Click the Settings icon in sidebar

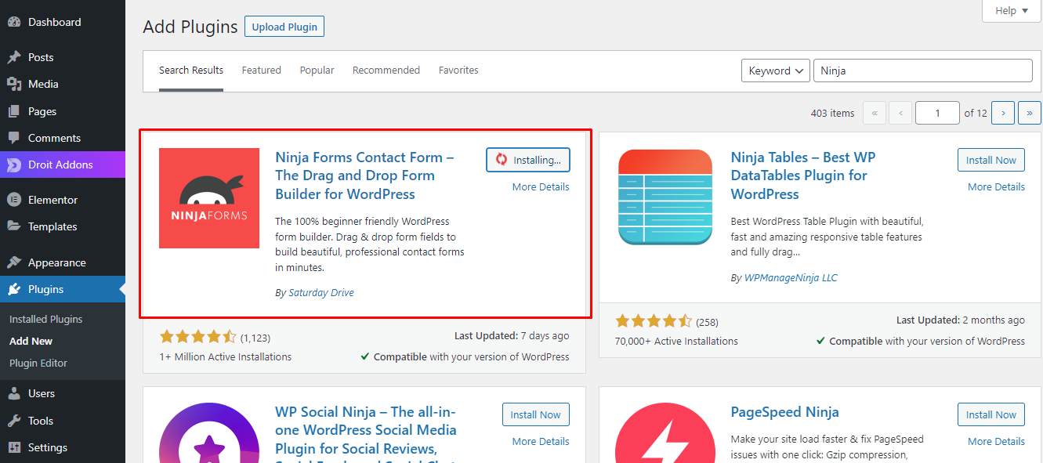14,447
